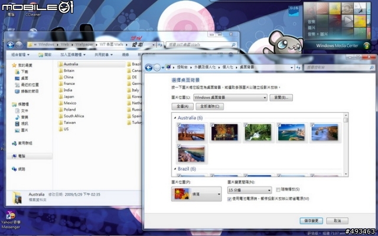Uncheck the Australia forest waterfall wallpaper

click(246, 124)
